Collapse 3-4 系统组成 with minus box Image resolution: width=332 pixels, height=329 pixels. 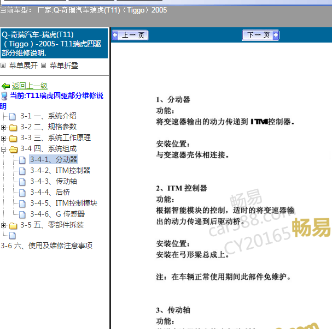point(3,149)
